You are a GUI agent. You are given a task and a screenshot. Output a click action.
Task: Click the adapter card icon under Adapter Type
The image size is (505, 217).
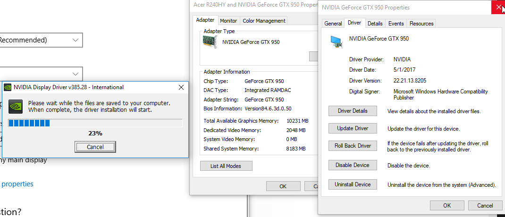210,42
